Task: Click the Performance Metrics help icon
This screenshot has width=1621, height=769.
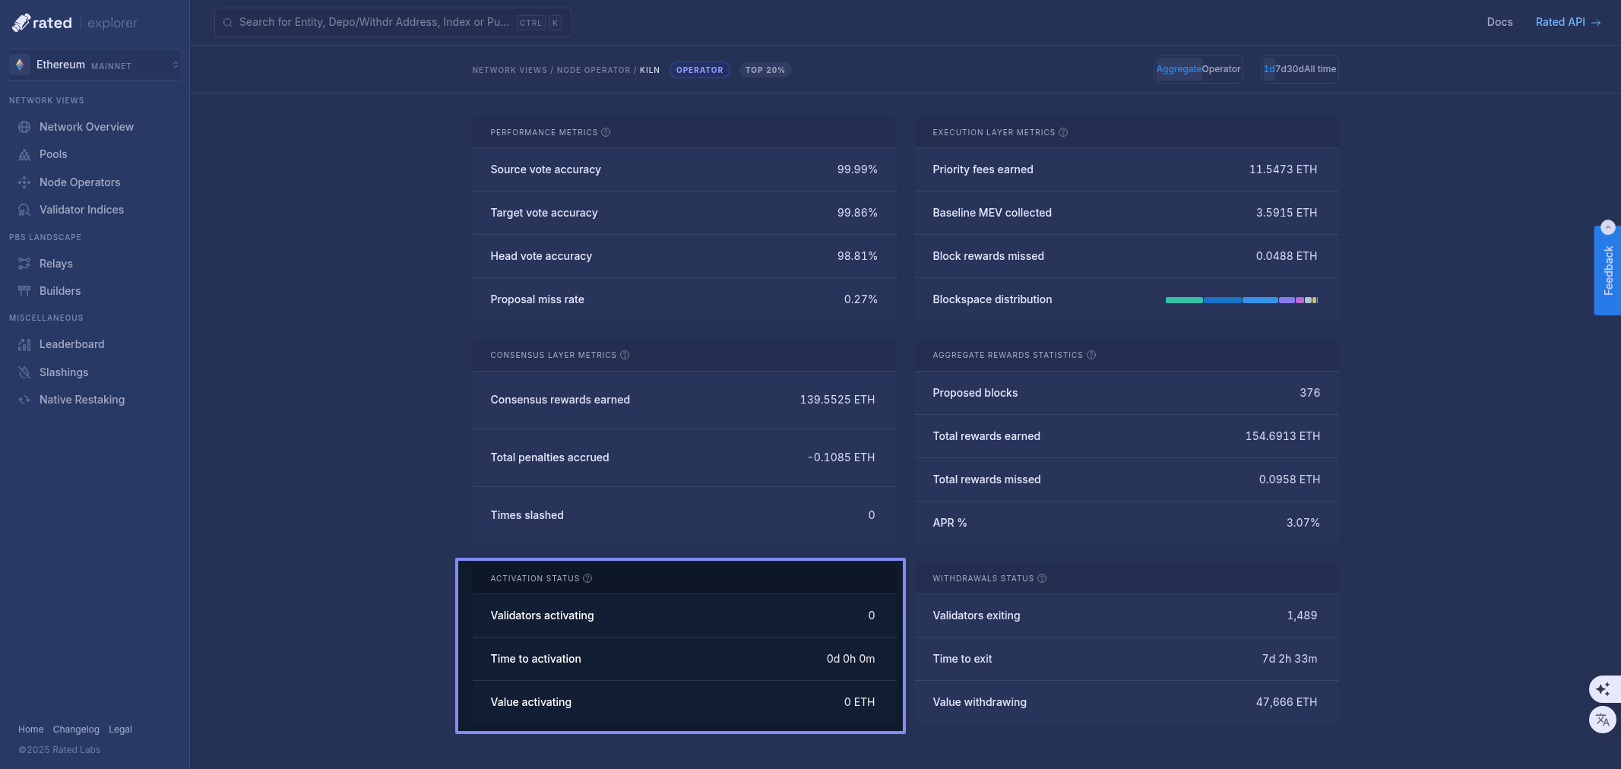Action: pos(606,133)
